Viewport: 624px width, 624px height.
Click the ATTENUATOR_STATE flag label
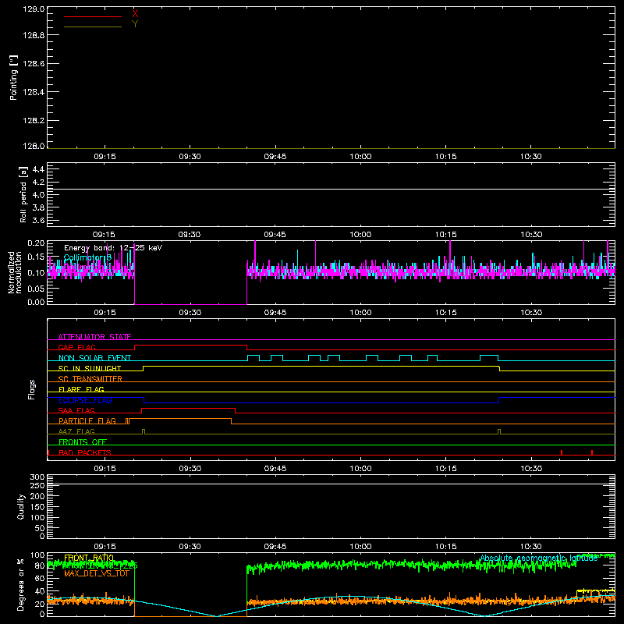click(x=94, y=337)
